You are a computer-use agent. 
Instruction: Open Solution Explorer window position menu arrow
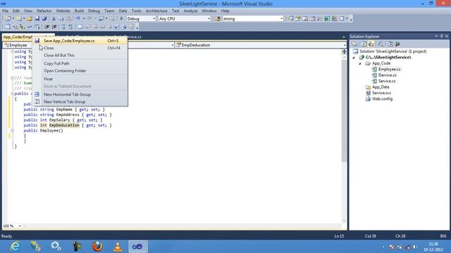(x=436, y=36)
